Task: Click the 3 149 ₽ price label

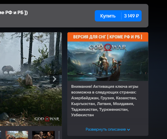Action: (131, 16)
